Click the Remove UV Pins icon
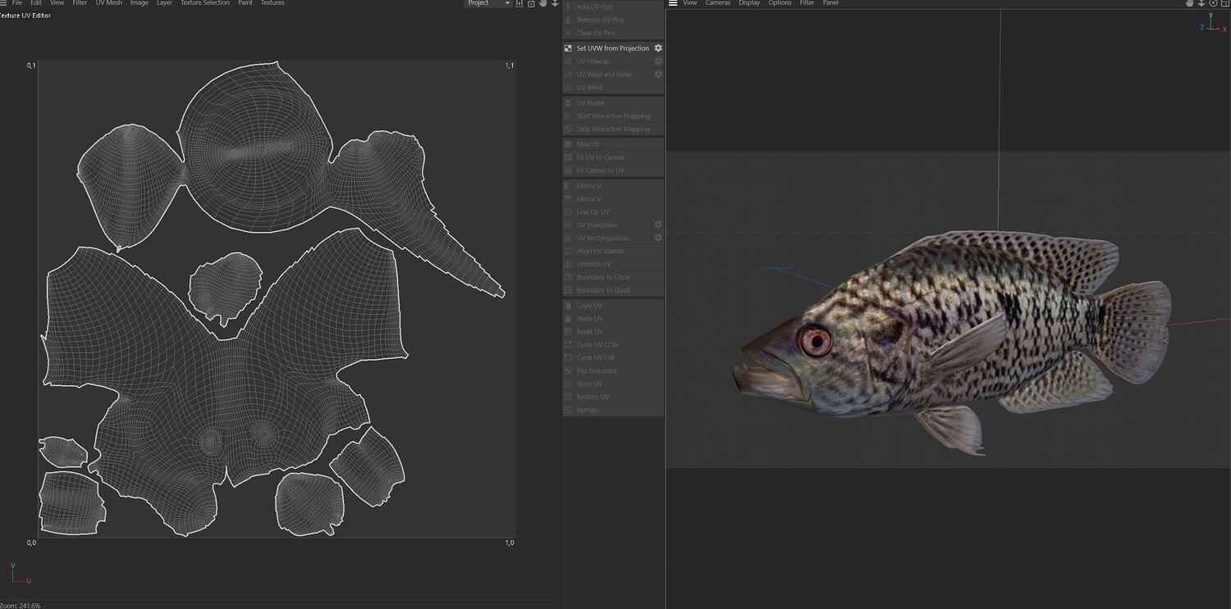 coord(568,20)
